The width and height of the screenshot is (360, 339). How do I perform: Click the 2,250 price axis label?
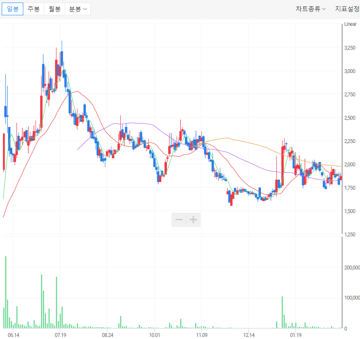coord(350,141)
